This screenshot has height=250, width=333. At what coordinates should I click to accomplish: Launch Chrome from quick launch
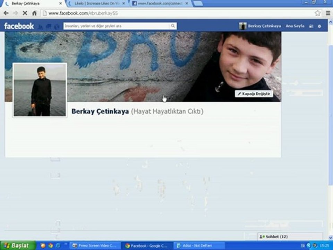tap(51, 246)
